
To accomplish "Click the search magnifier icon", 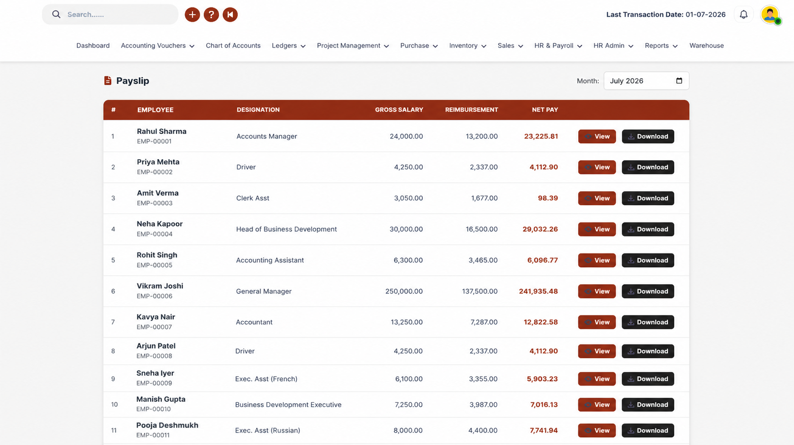I will pyautogui.click(x=56, y=15).
